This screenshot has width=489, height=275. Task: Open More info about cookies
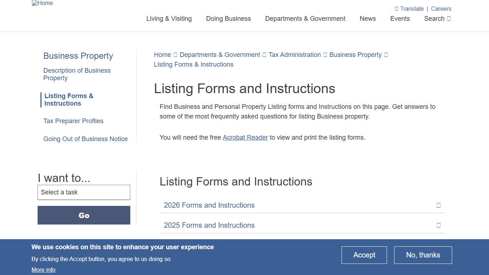point(43,270)
